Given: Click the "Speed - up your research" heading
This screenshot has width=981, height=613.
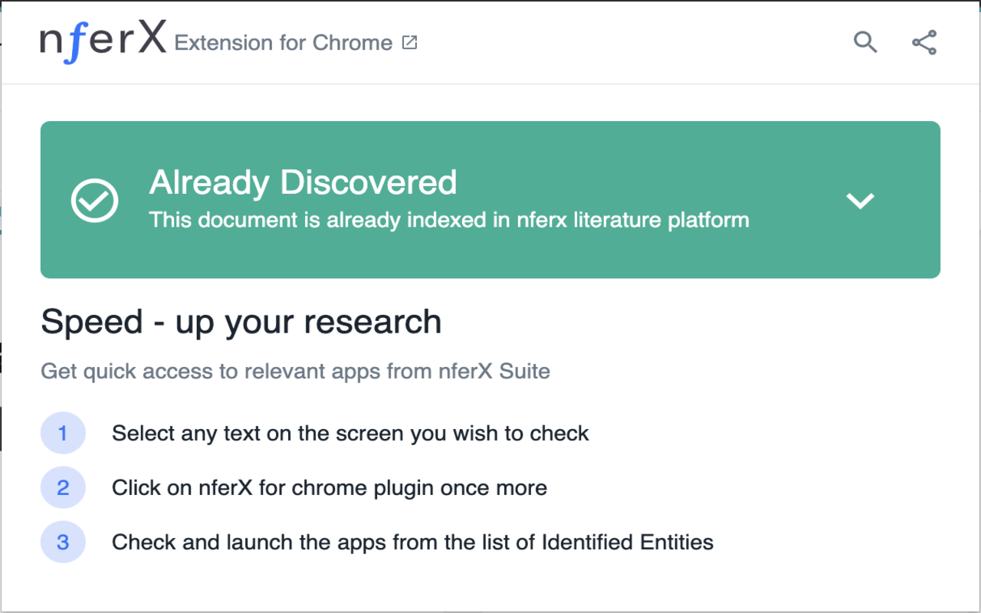Looking at the screenshot, I should click(x=241, y=322).
